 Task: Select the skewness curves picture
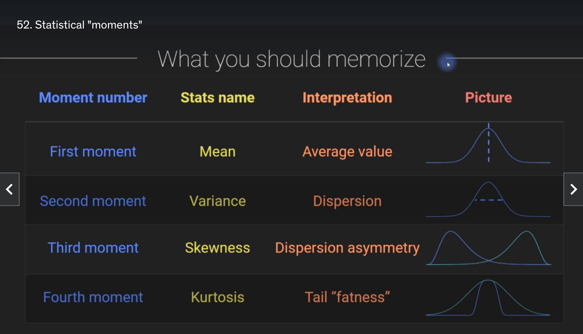pyautogui.click(x=488, y=248)
